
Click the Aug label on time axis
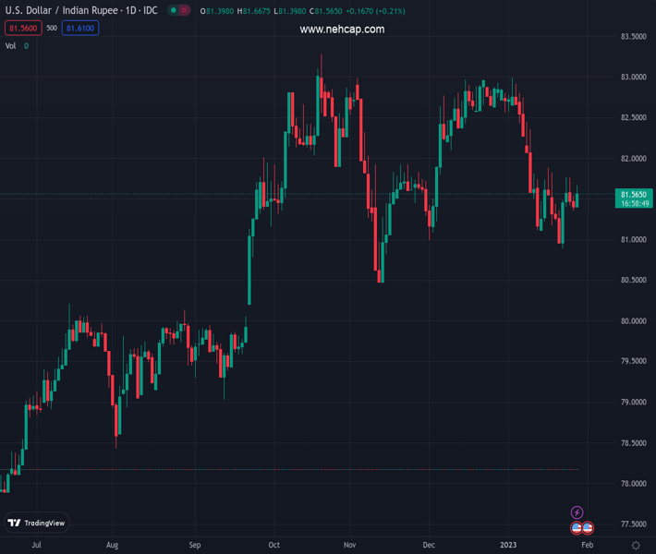112,546
